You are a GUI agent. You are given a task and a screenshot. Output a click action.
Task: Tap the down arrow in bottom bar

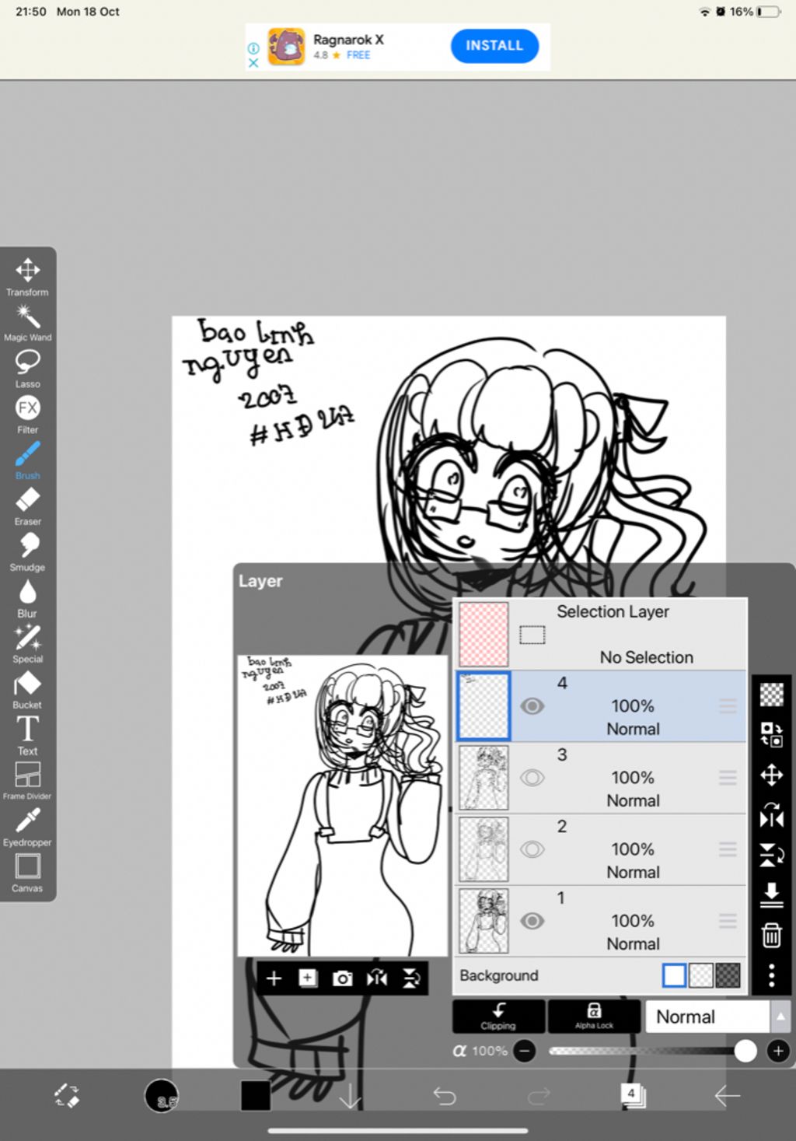(351, 1096)
